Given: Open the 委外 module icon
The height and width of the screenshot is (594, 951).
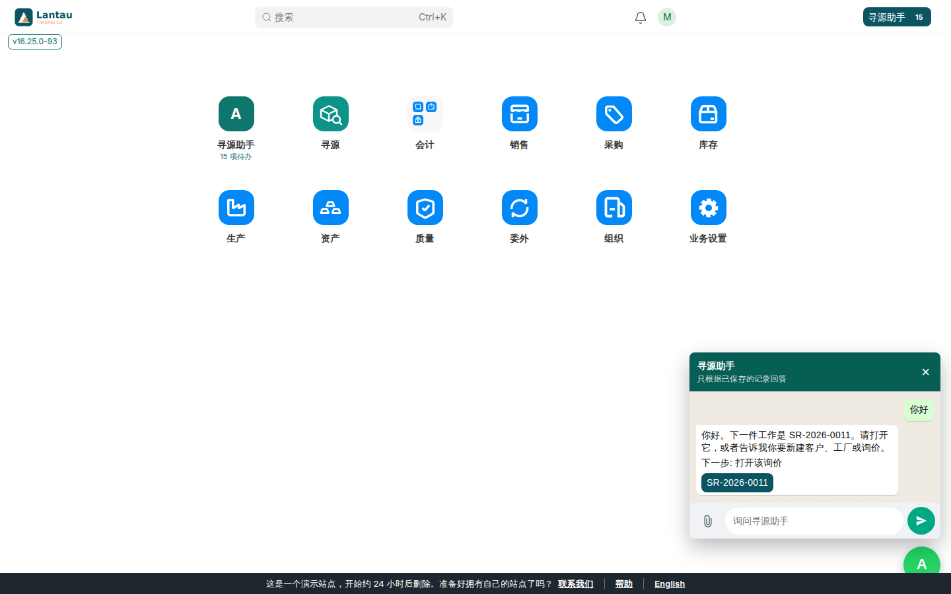Looking at the screenshot, I should (520, 207).
